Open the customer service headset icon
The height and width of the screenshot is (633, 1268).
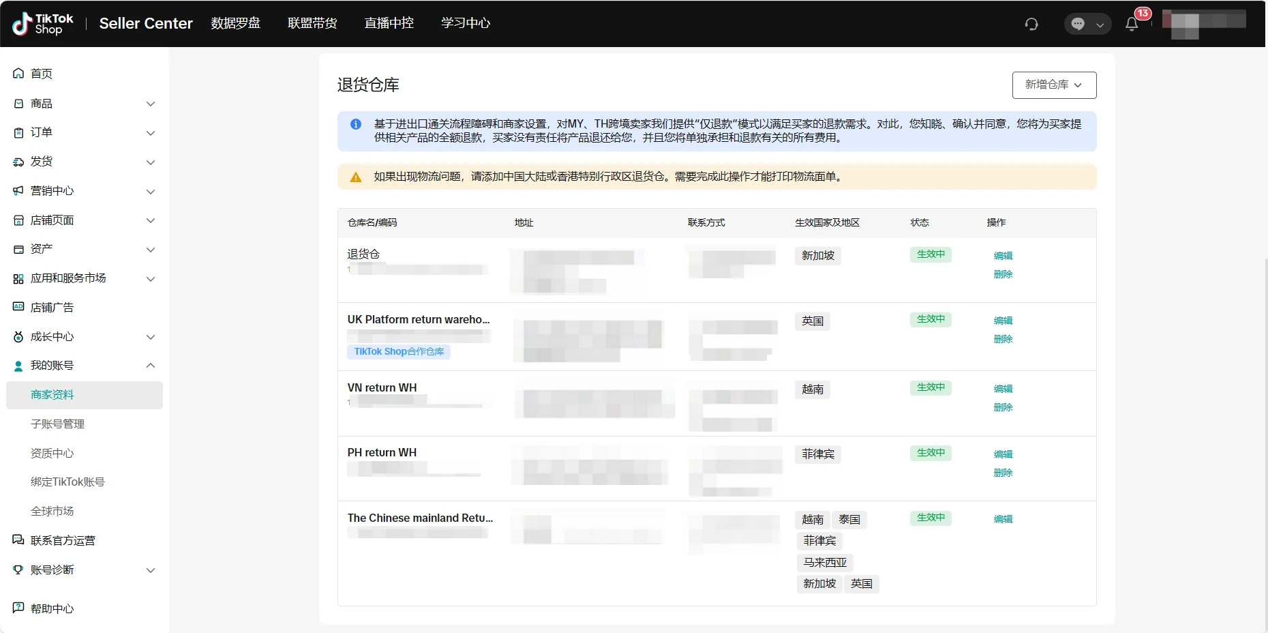click(x=1031, y=24)
